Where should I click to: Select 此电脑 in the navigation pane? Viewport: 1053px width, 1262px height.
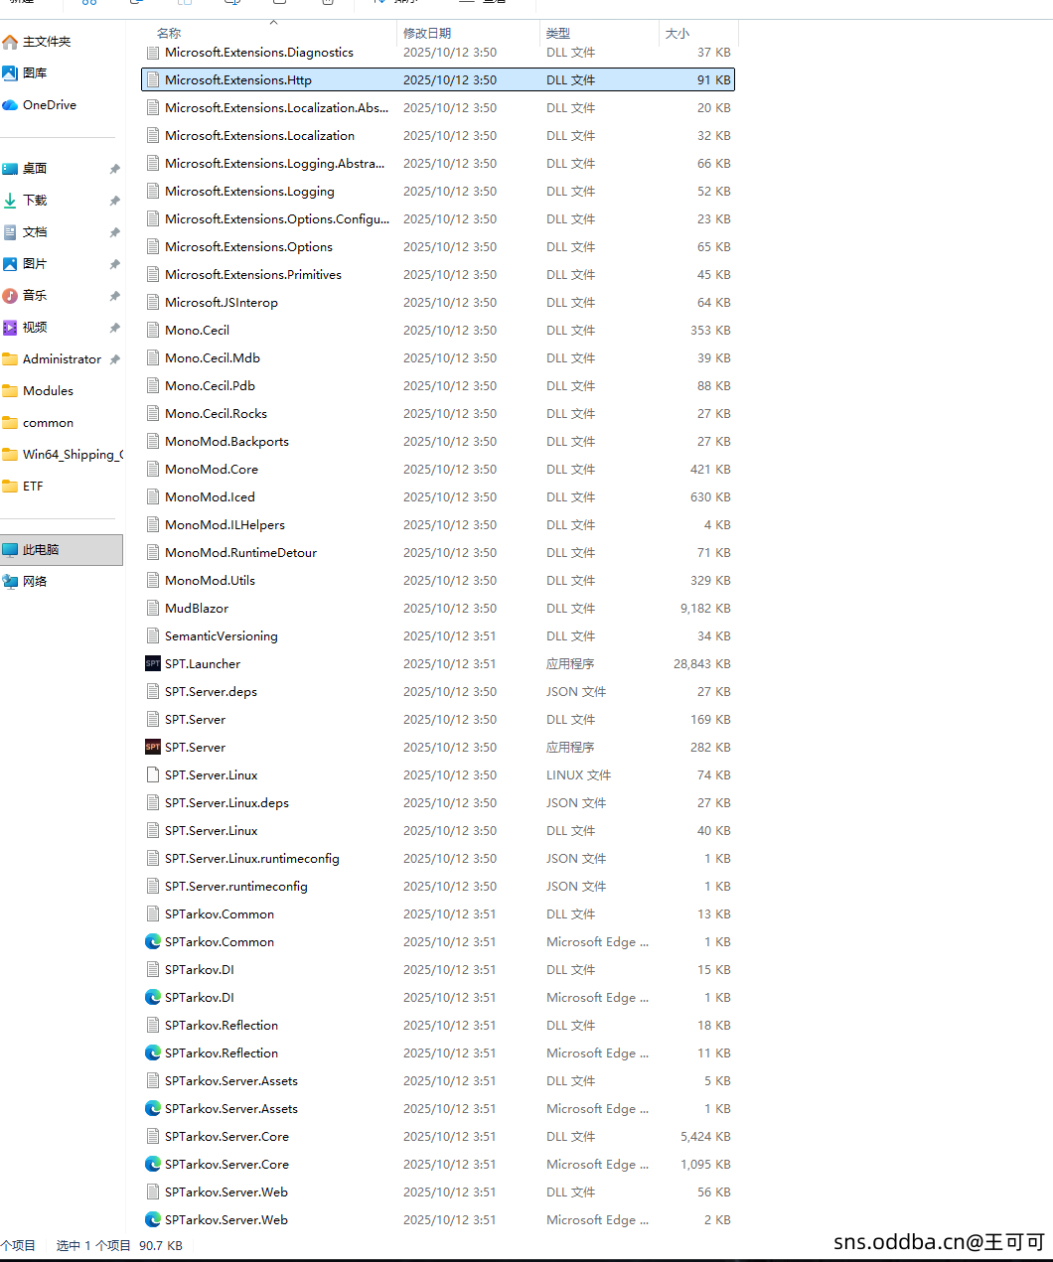(x=41, y=550)
